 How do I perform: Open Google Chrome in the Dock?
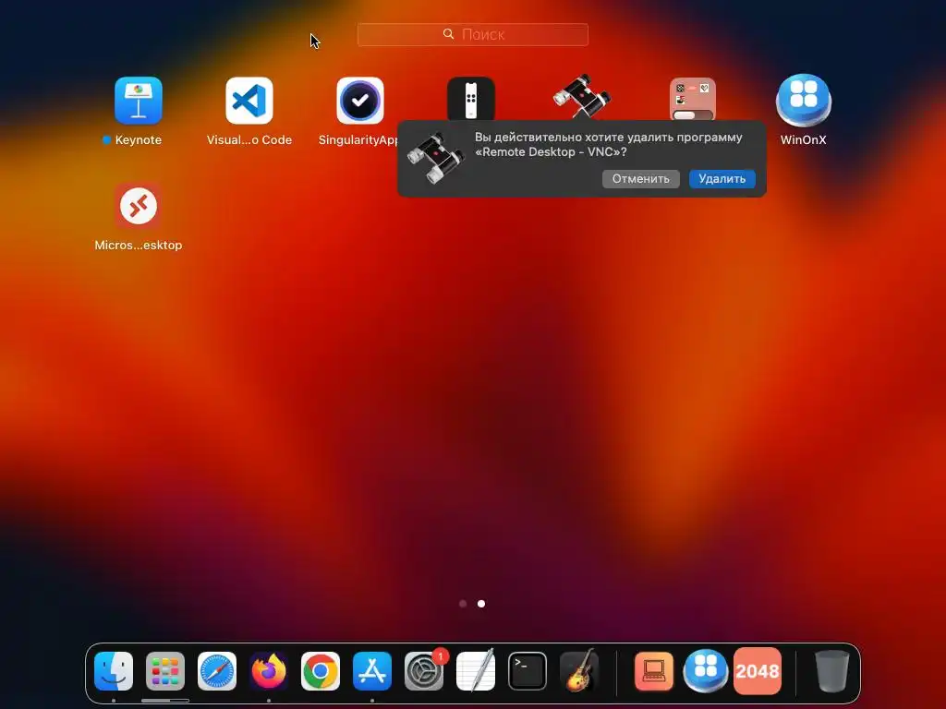pyautogui.click(x=321, y=671)
